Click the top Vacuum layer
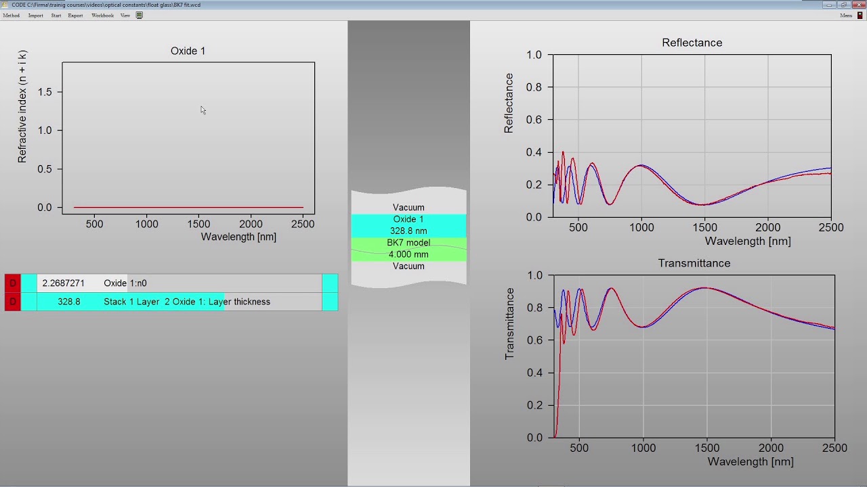867x487 pixels. (408, 208)
